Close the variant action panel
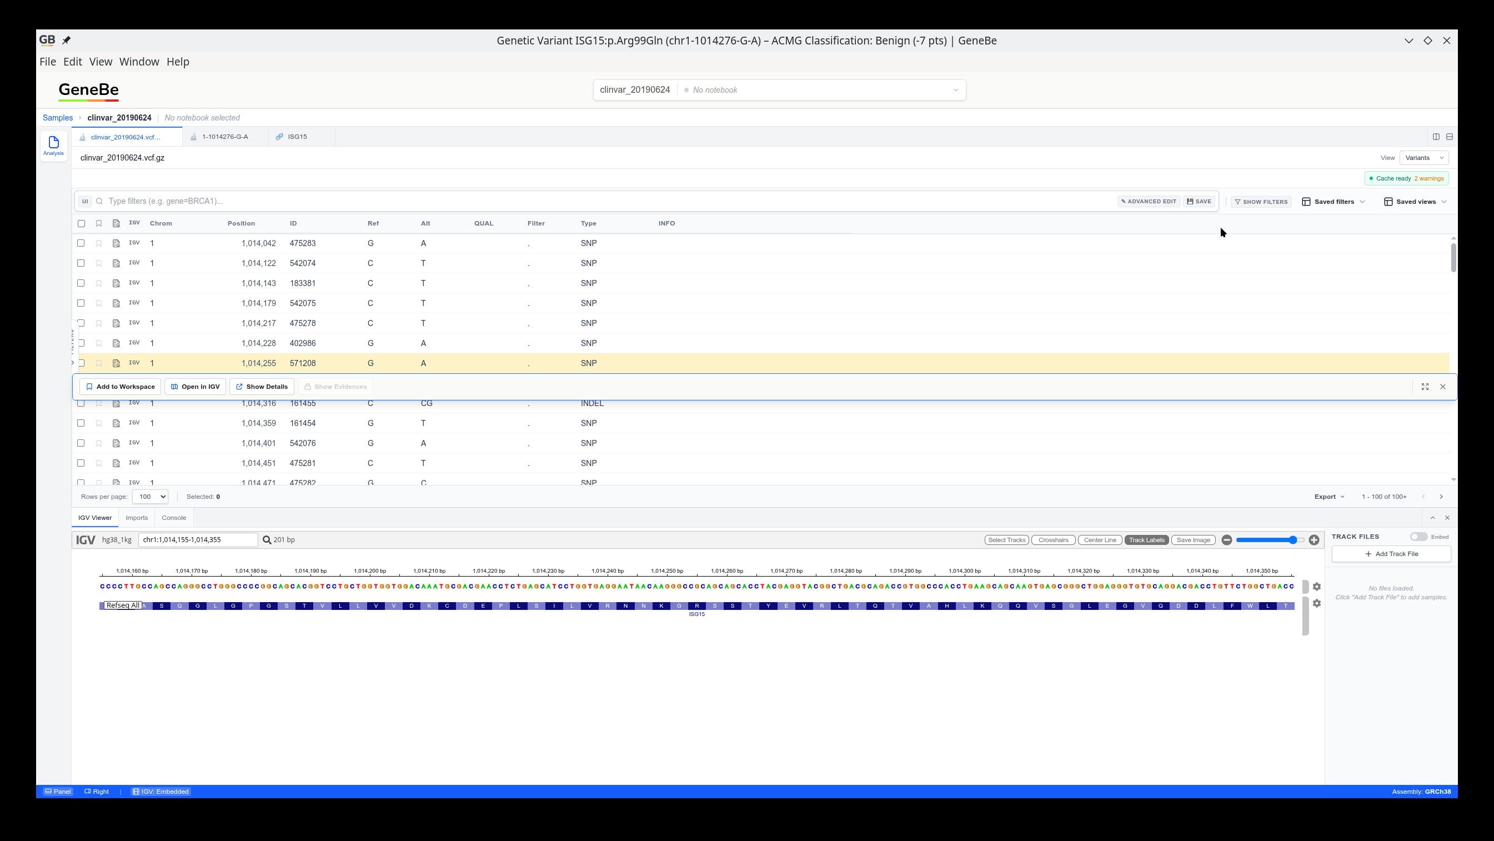The width and height of the screenshot is (1494, 841). pos(1443,387)
